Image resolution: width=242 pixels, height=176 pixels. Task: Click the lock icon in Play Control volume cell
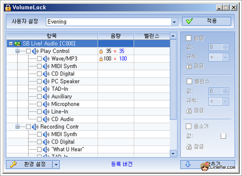click(x=101, y=51)
